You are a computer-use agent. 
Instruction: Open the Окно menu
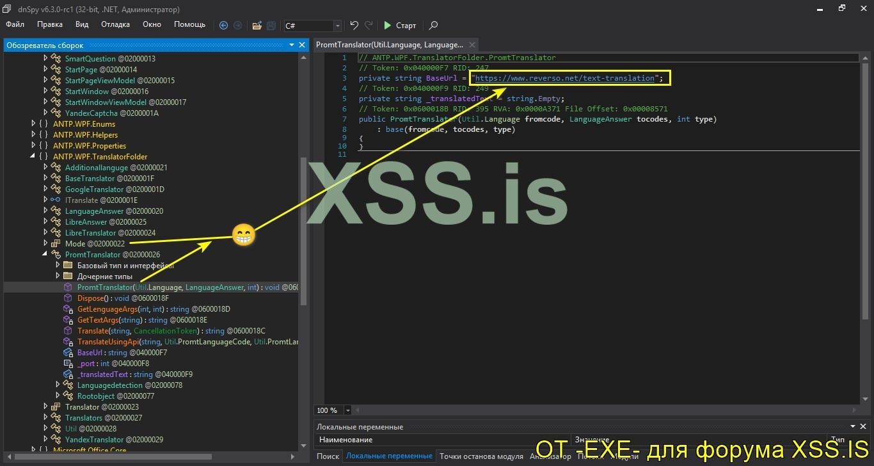[x=152, y=24]
